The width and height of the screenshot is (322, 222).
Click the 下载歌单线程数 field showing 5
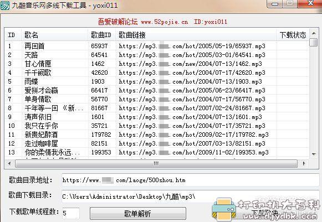pyautogui.click(x=70, y=213)
